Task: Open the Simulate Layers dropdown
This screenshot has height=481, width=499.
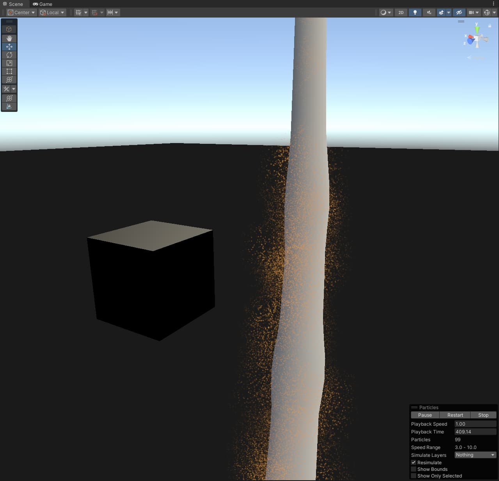Action: (474, 454)
